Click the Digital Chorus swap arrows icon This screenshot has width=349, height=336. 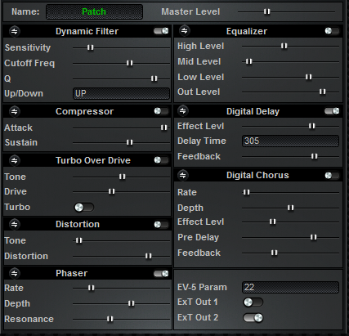[183, 175]
